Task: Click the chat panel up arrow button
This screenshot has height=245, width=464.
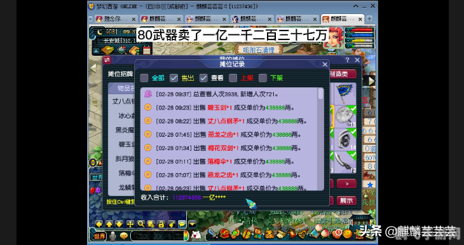Action: pos(109,224)
